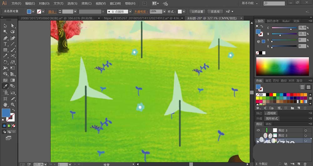Viewport: 313px width, 166px height.
Task: Select the Magic Wand tool
Action: tap(5, 32)
